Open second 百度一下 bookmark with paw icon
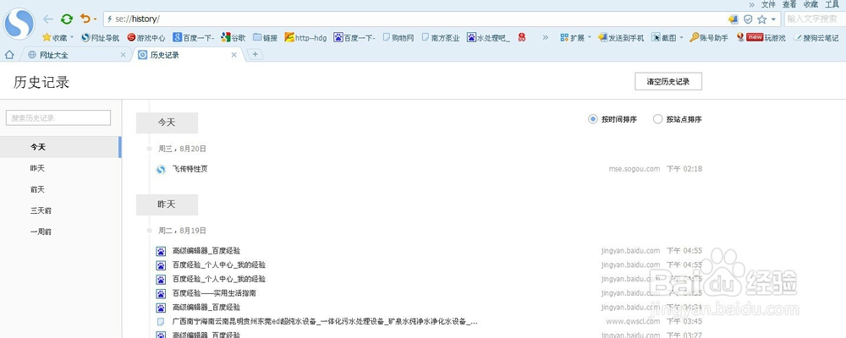846x338 pixels. (x=354, y=38)
